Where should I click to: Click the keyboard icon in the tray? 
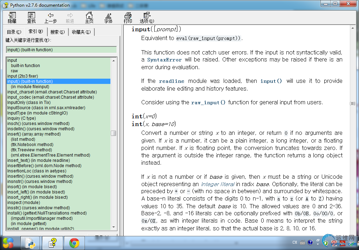[x=303, y=242]
